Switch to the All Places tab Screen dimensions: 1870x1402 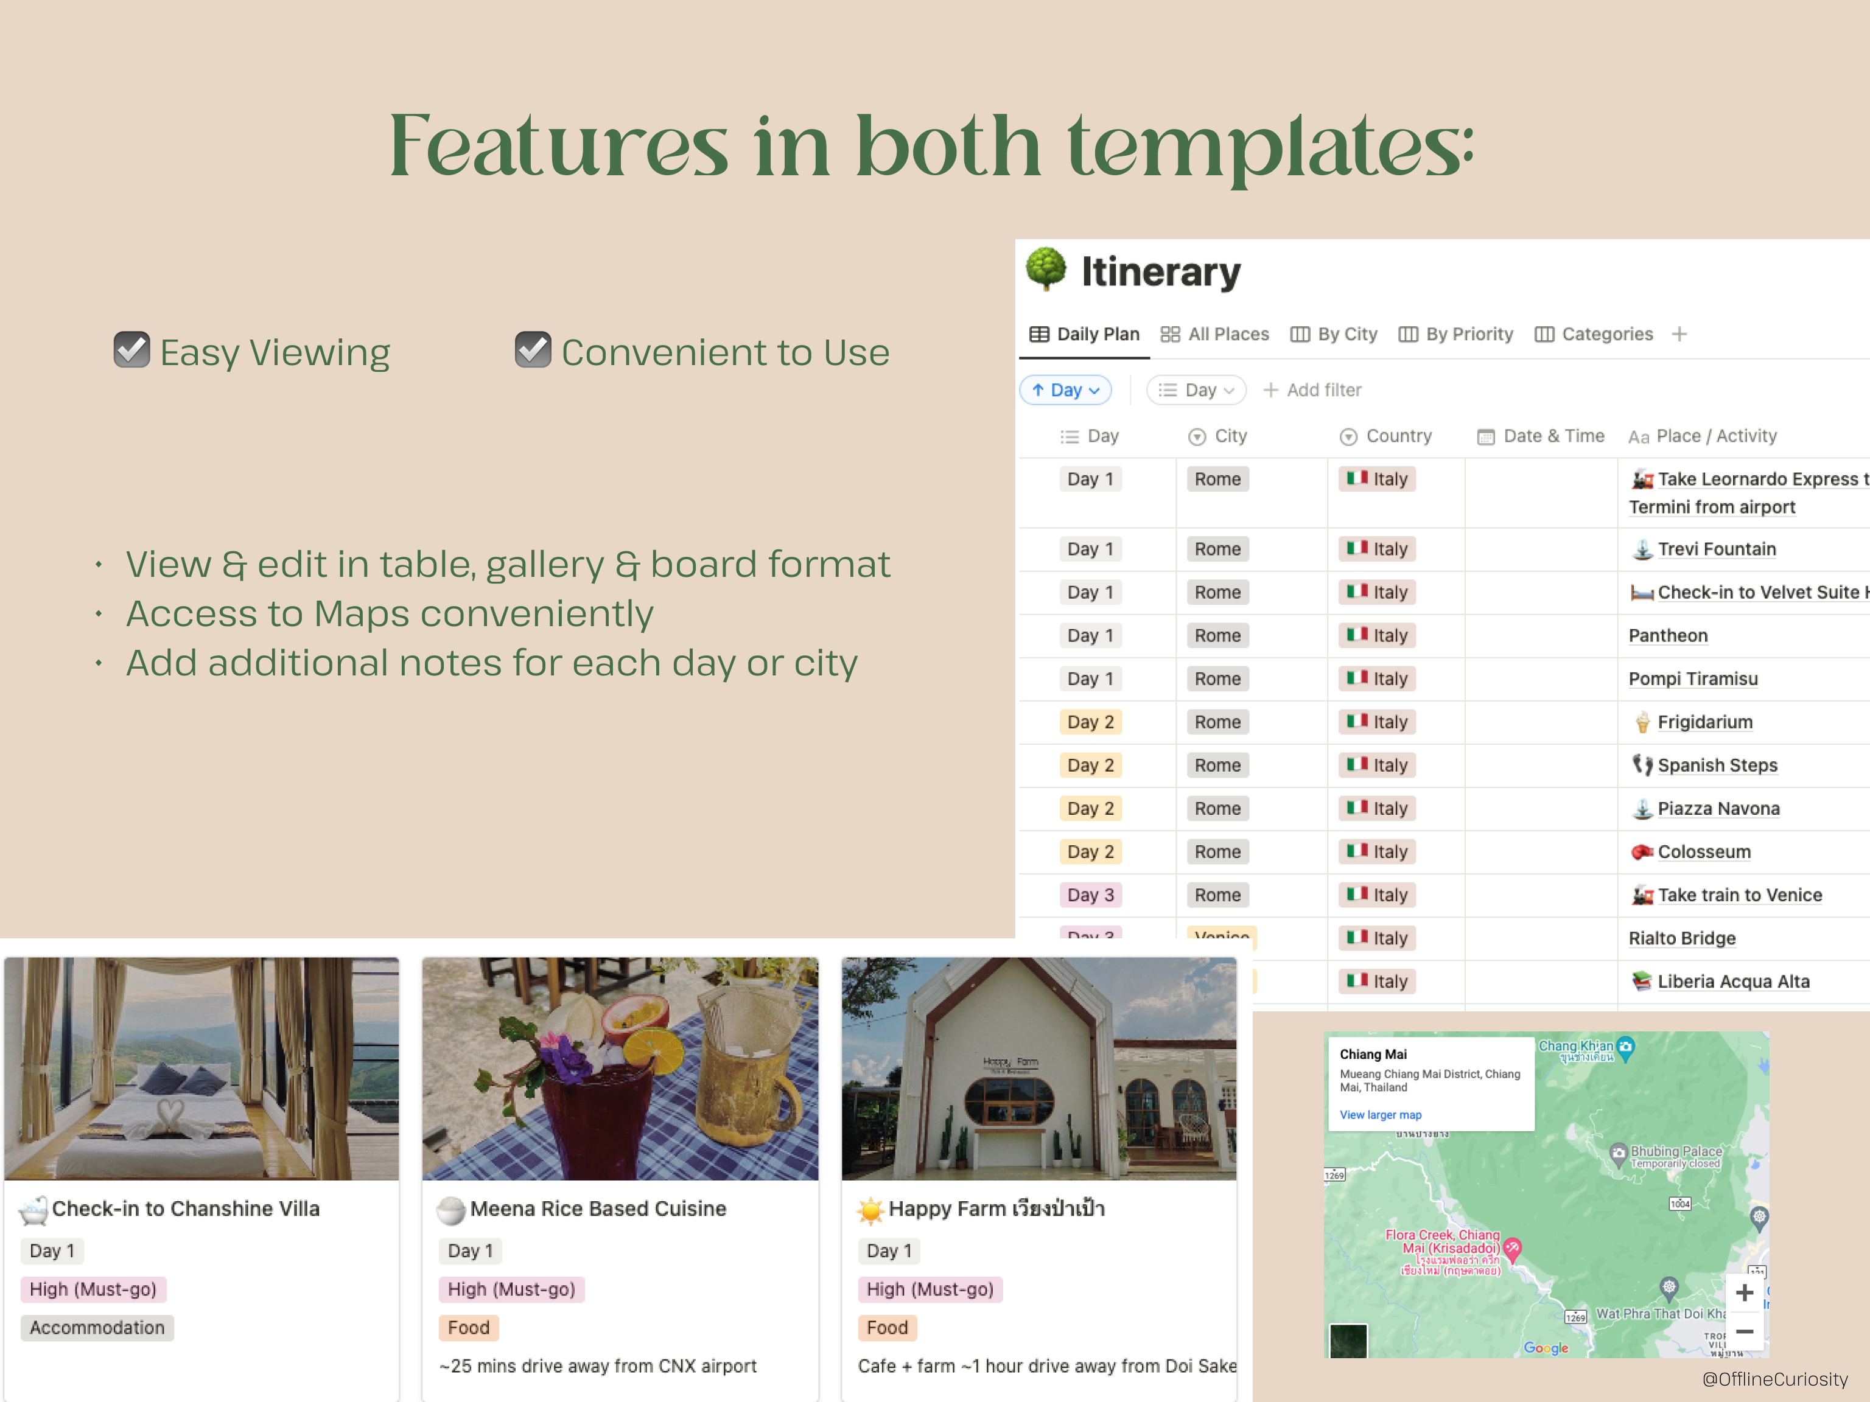[x=1215, y=335]
